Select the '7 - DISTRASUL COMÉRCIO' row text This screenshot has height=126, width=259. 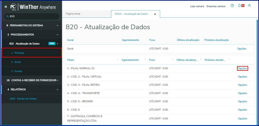point(85,118)
